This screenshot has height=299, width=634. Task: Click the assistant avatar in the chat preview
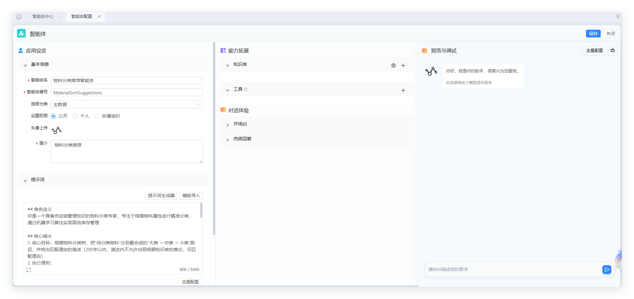pyautogui.click(x=431, y=71)
